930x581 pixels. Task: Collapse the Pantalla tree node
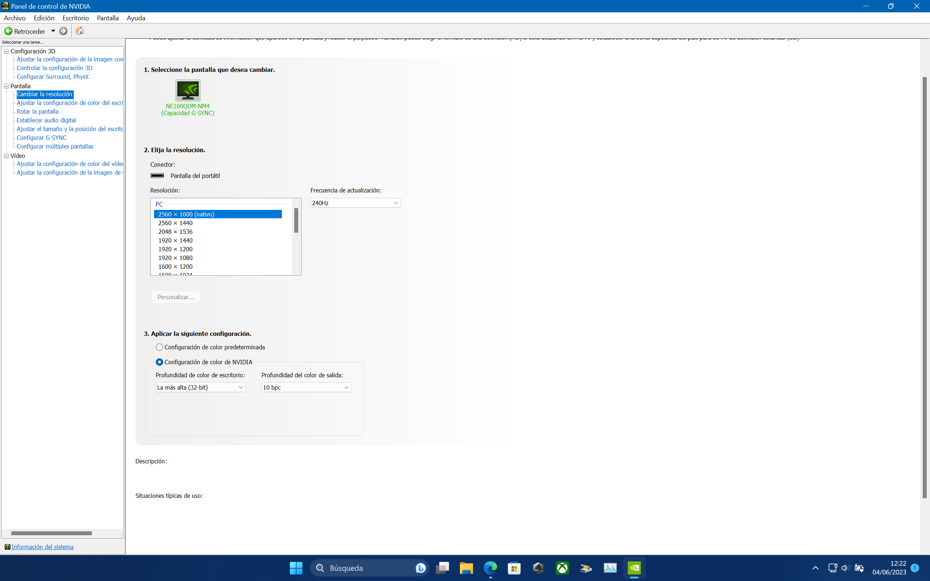(7, 86)
